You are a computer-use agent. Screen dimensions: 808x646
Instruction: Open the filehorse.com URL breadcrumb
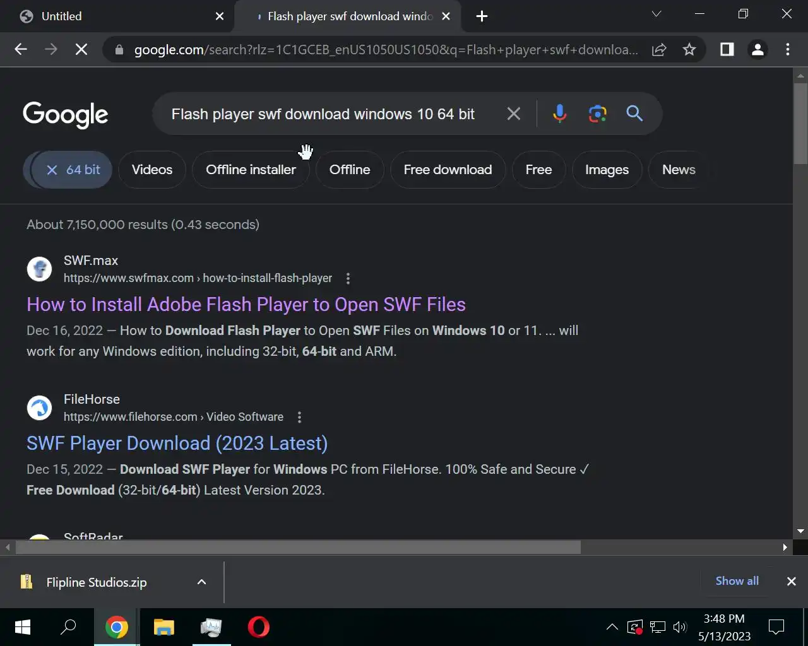tap(174, 417)
